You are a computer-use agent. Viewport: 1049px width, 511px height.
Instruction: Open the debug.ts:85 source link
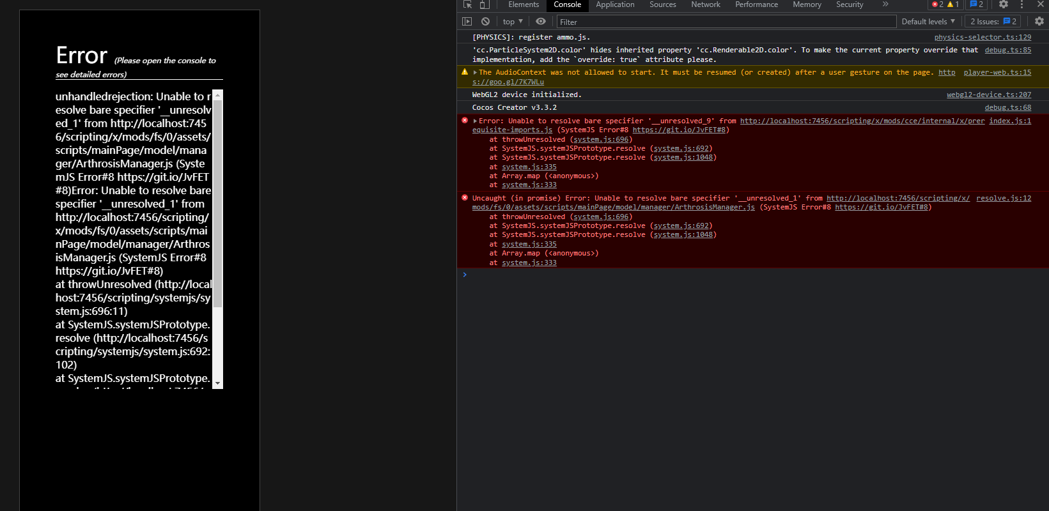tap(1007, 50)
